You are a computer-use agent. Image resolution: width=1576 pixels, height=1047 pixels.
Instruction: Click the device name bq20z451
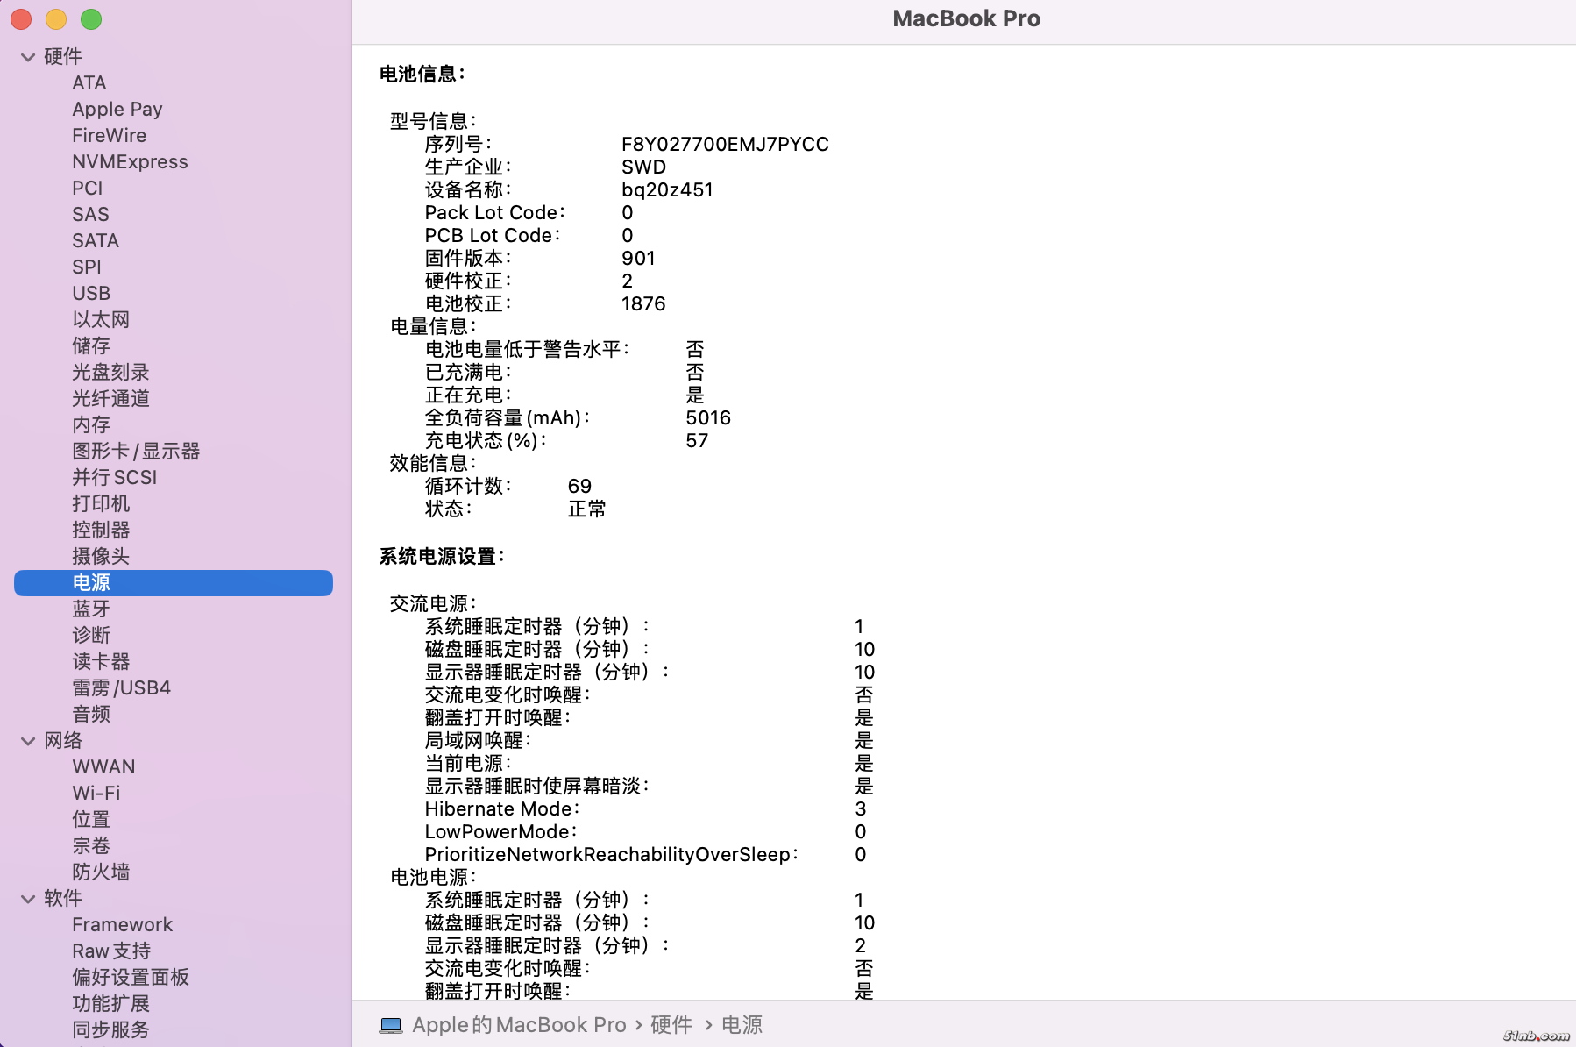pyautogui.click(x=667, y=190)
